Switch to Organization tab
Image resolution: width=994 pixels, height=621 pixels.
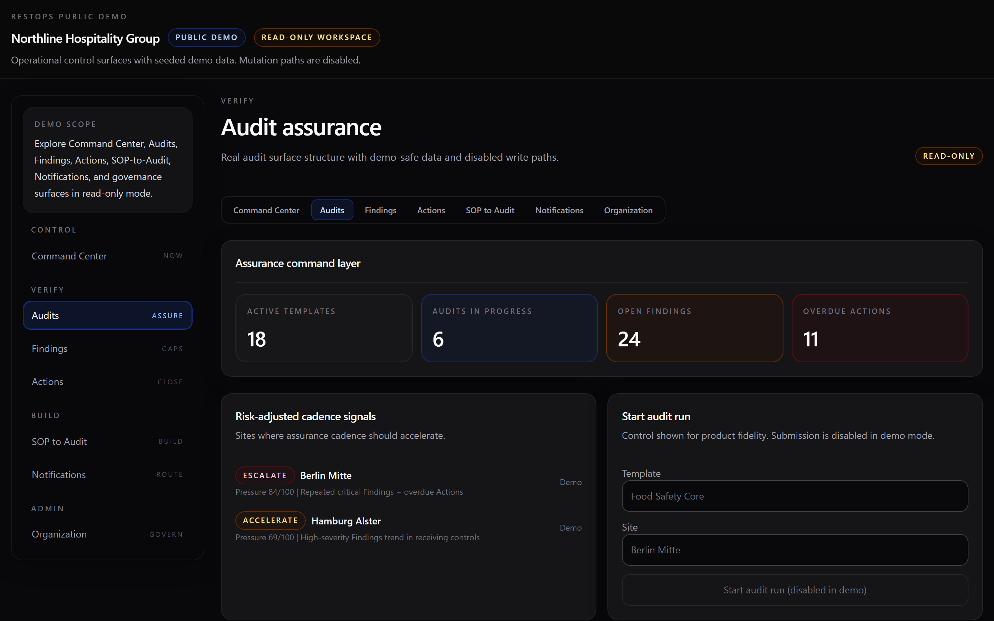pos(628,210)
